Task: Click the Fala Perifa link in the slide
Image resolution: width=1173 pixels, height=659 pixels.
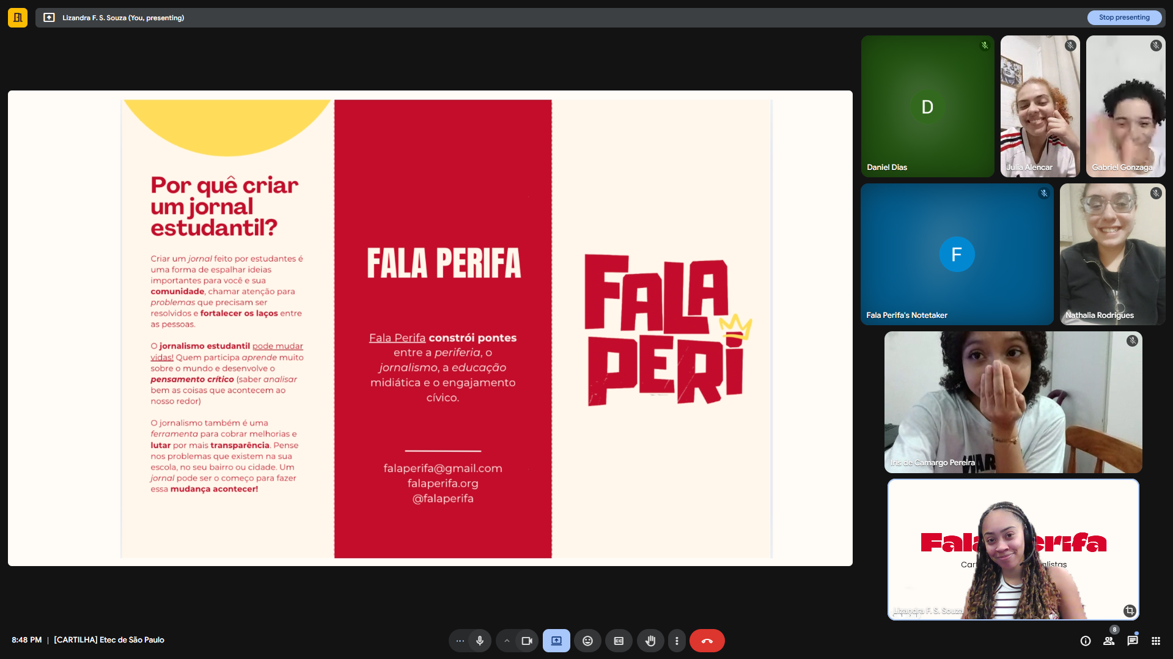Action: 397,338
